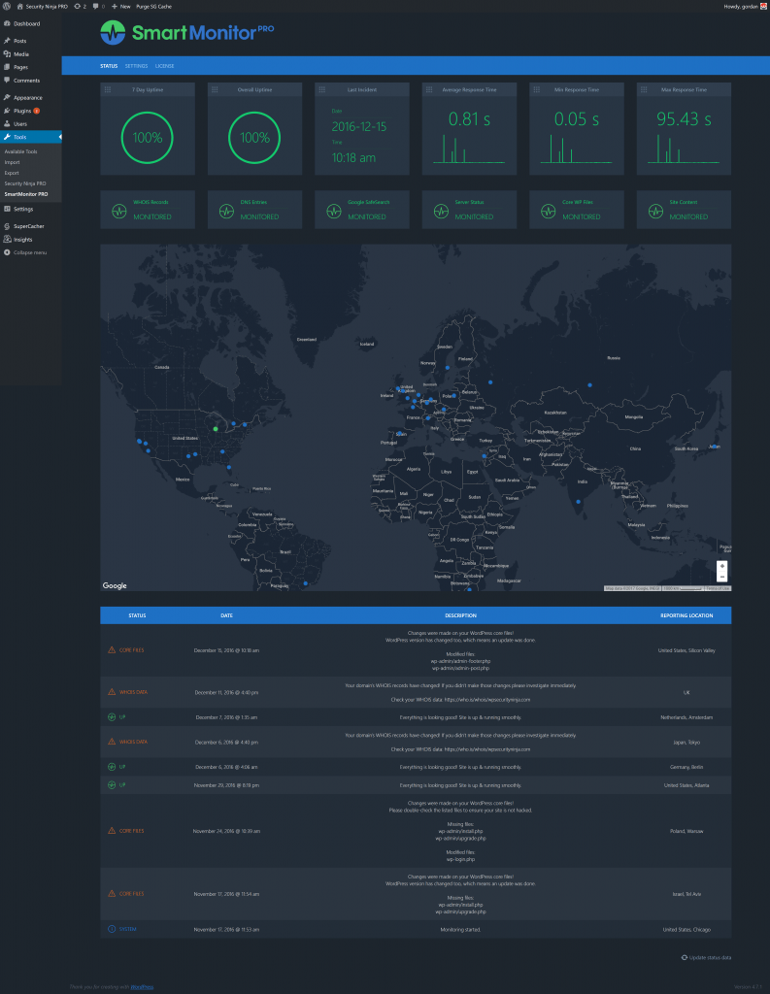The image size is (770, 994).
Task: Open comments bubble in admin bar
Action: (98, 7)
